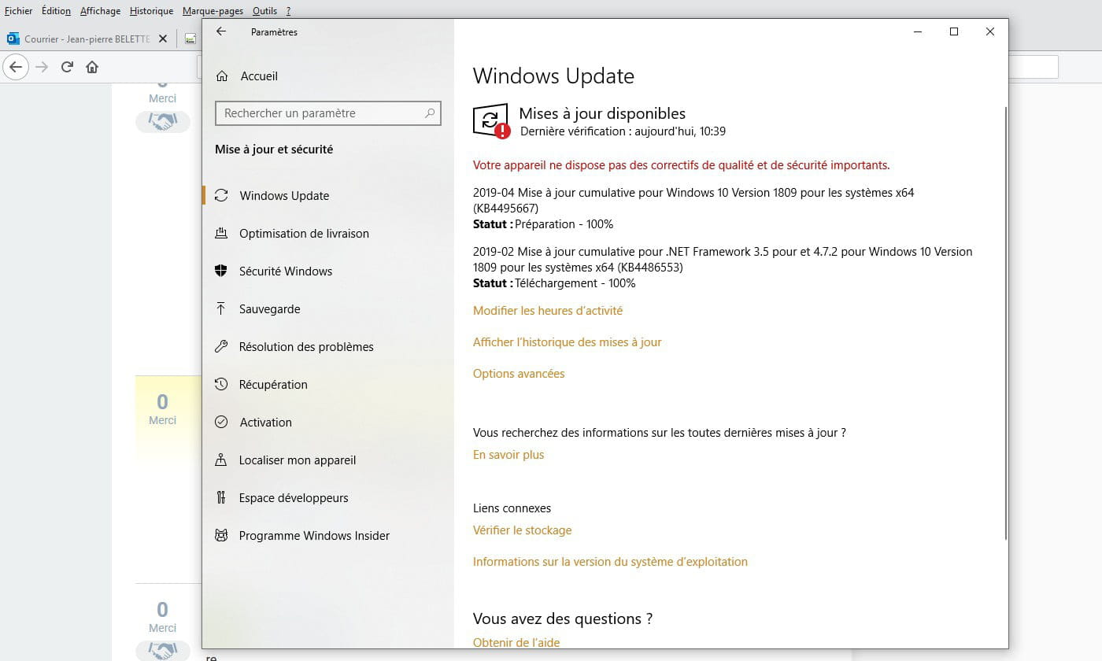Click the red missing security fixes warning text
This screenshot has height=661, width=1102.
[x=681, y=165]
